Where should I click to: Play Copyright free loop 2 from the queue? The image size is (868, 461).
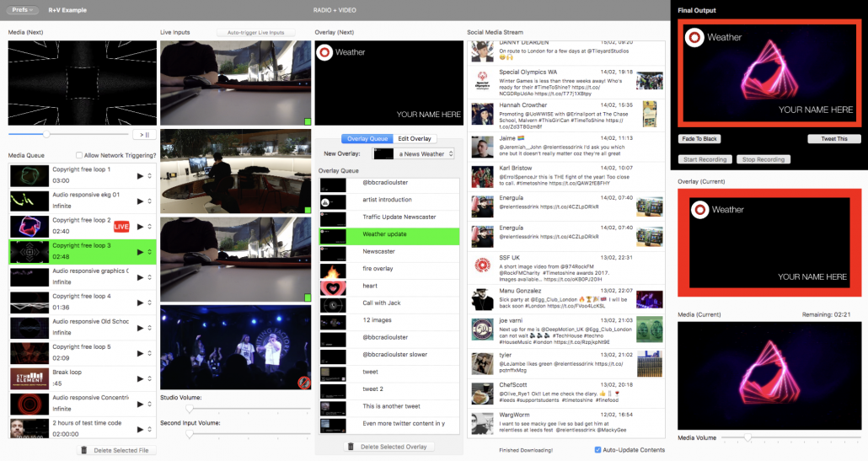tap(140, 227)
